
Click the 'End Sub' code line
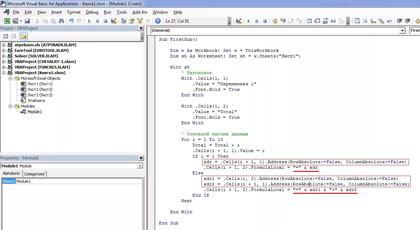[x=169, y=223]
